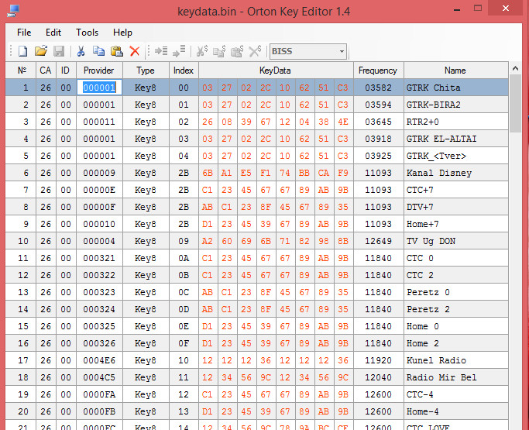Image resolution: width=529 pixels, height=430 pixels.
Task: Click the first key byte 26 in row 3
Action: click(x=208, y=122)
